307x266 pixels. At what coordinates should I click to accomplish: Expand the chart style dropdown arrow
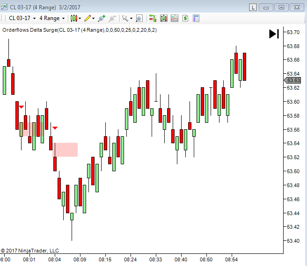point(80,19)
